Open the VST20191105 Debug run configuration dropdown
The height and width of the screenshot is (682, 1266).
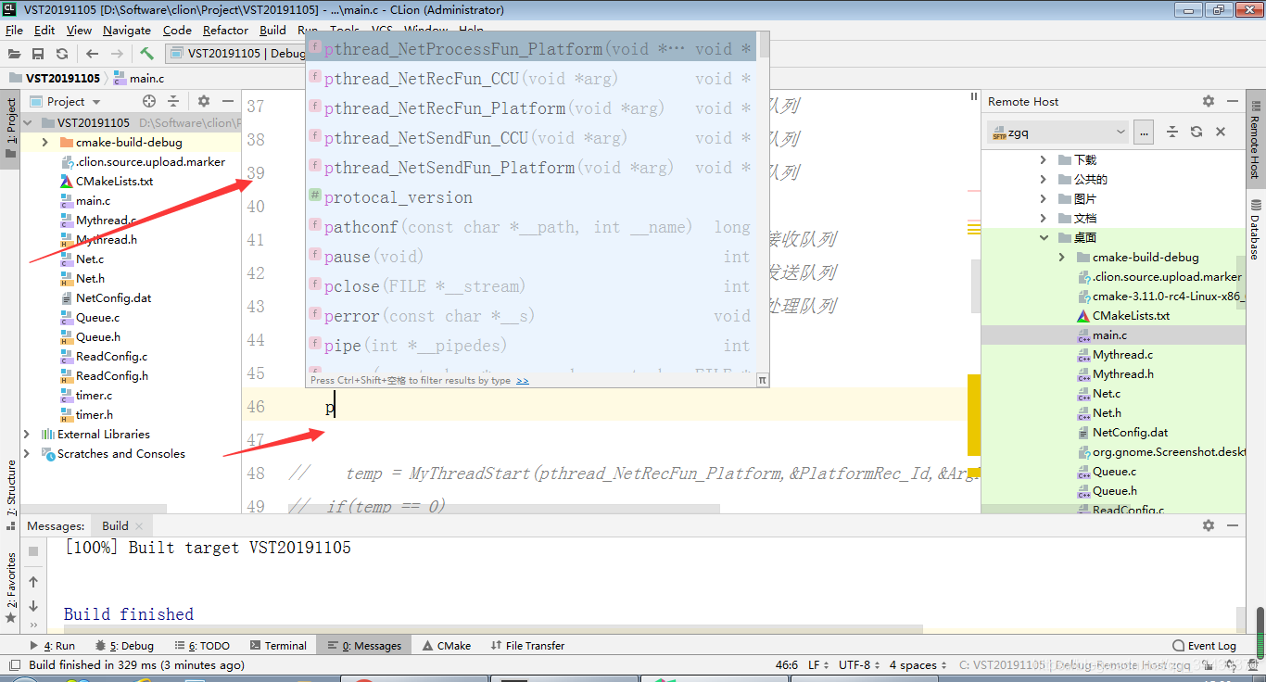pyautogui.click(x=243, y=53)
